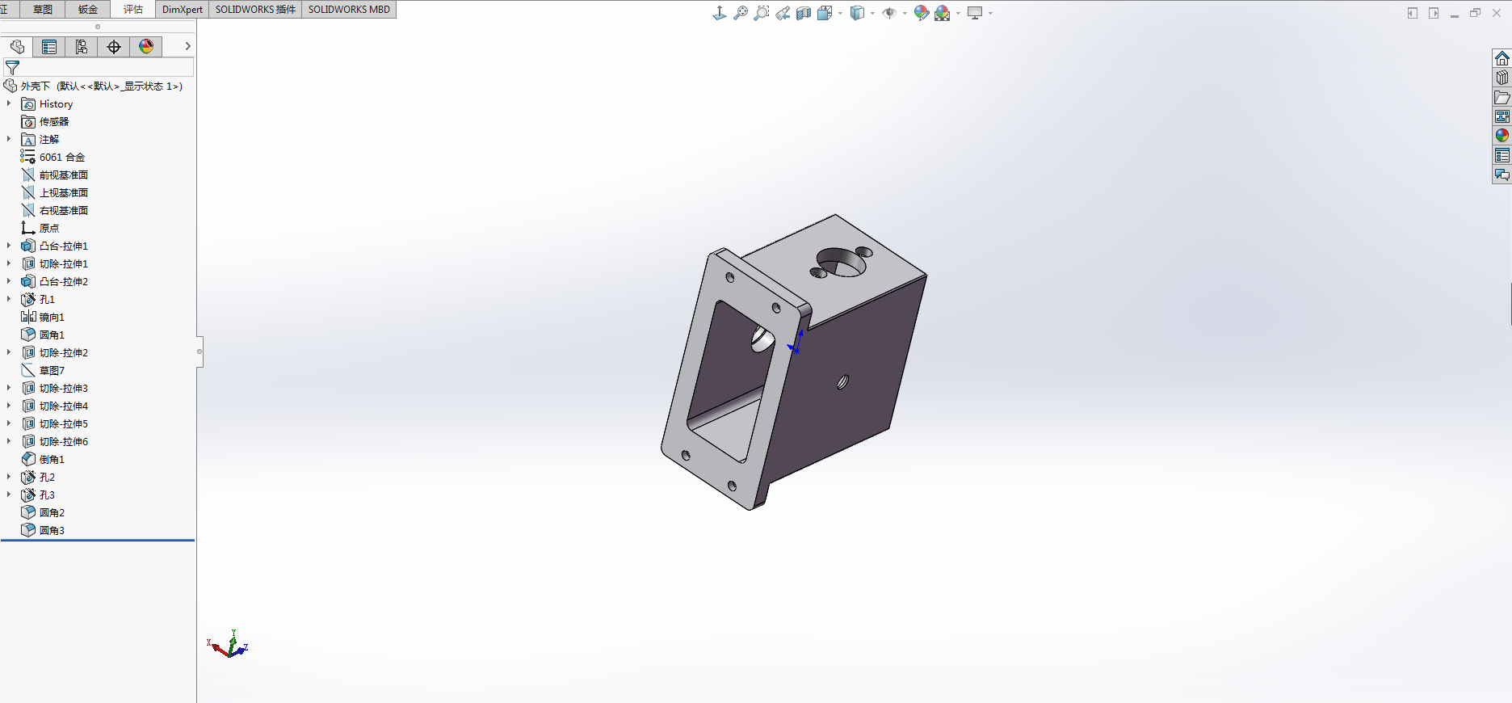Open the Design Library task pane
This screenshot has width=1512, height=703.
pyautogui.click(x=1501, y=78)
